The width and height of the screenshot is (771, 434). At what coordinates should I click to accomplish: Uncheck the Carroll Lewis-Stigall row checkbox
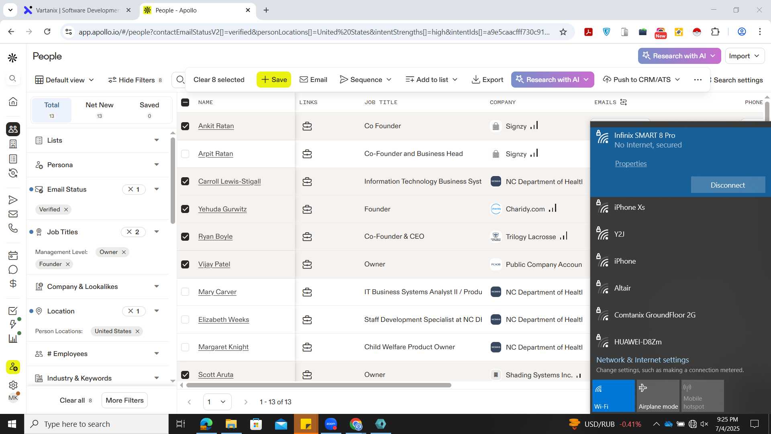click(x=185, y=181)
